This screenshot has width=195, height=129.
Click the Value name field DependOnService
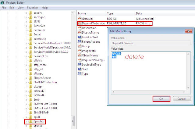pos(151,43)
